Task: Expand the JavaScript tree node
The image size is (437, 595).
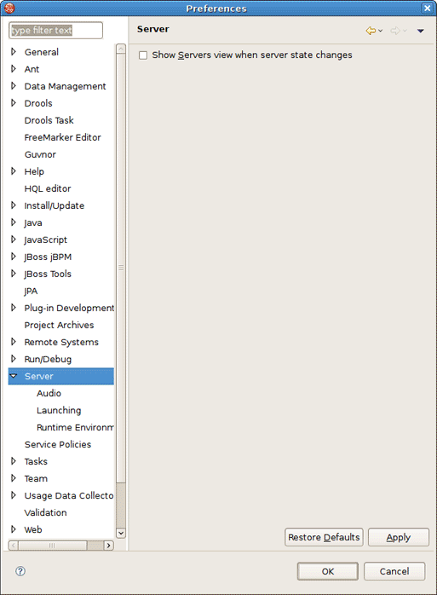Action: 14,240
